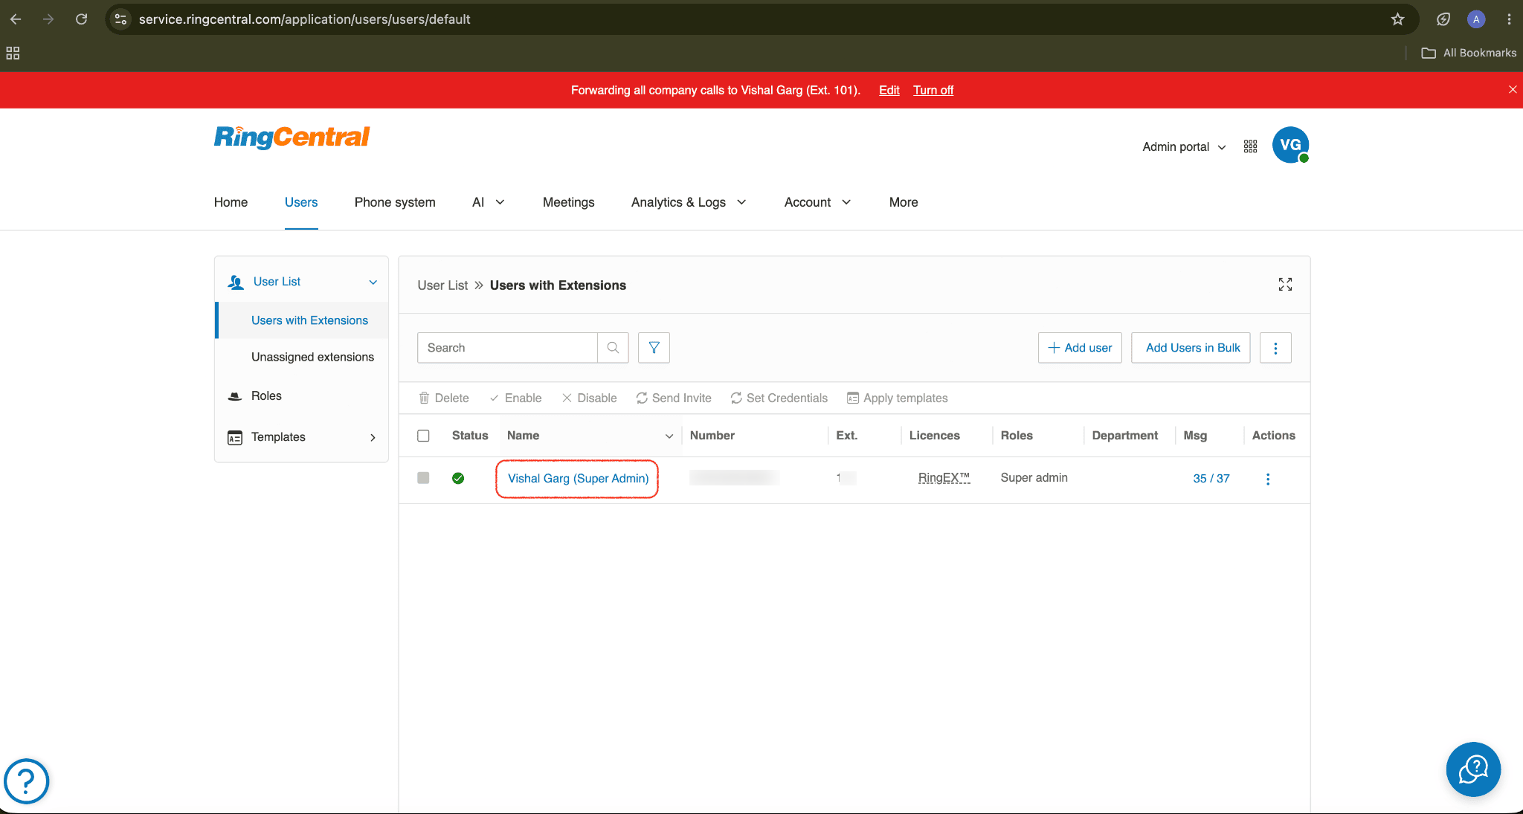
Task: Click Apply templates in the toolbar
Action: pos(898,398)
